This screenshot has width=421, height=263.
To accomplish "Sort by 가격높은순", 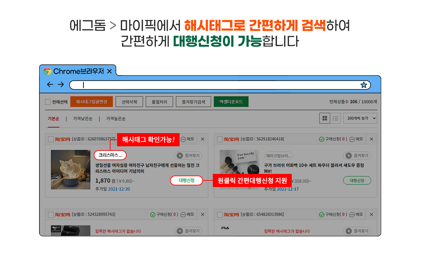I will (116, 119).
